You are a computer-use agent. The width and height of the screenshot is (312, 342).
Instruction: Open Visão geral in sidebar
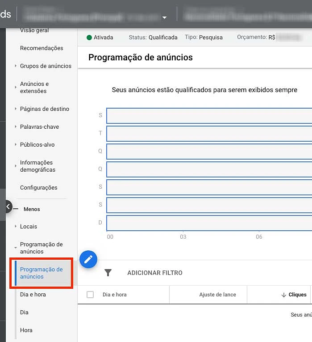point(34,30)
